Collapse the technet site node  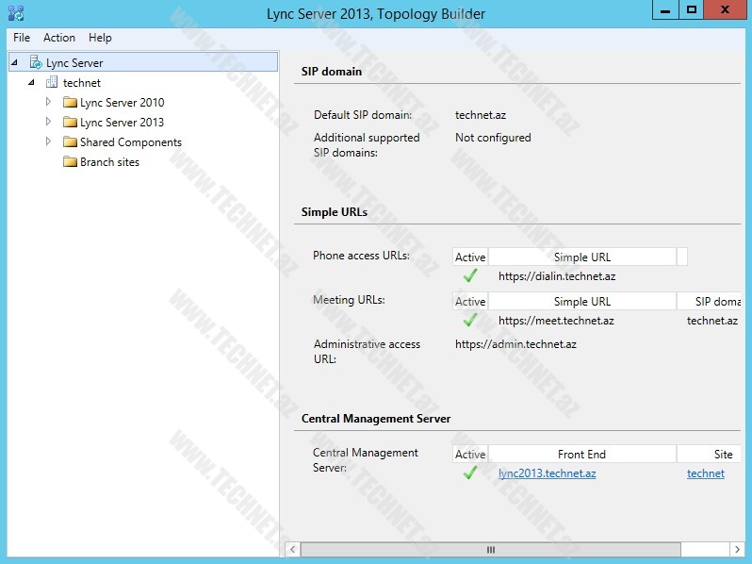point(31,83)
